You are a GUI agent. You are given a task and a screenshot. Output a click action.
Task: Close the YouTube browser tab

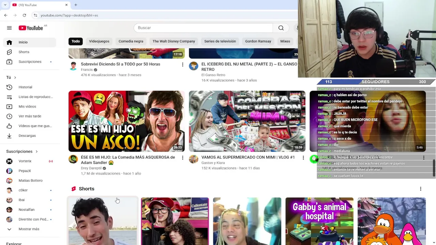pos(66,5)
